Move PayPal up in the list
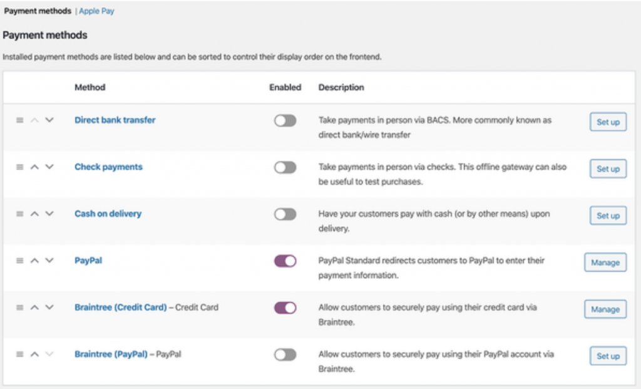This screenshot has width=641, height=389. point(35,261)
